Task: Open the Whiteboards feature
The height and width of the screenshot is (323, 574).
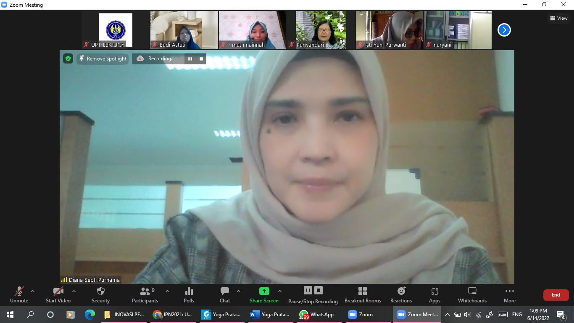Action: coord(471,294)
